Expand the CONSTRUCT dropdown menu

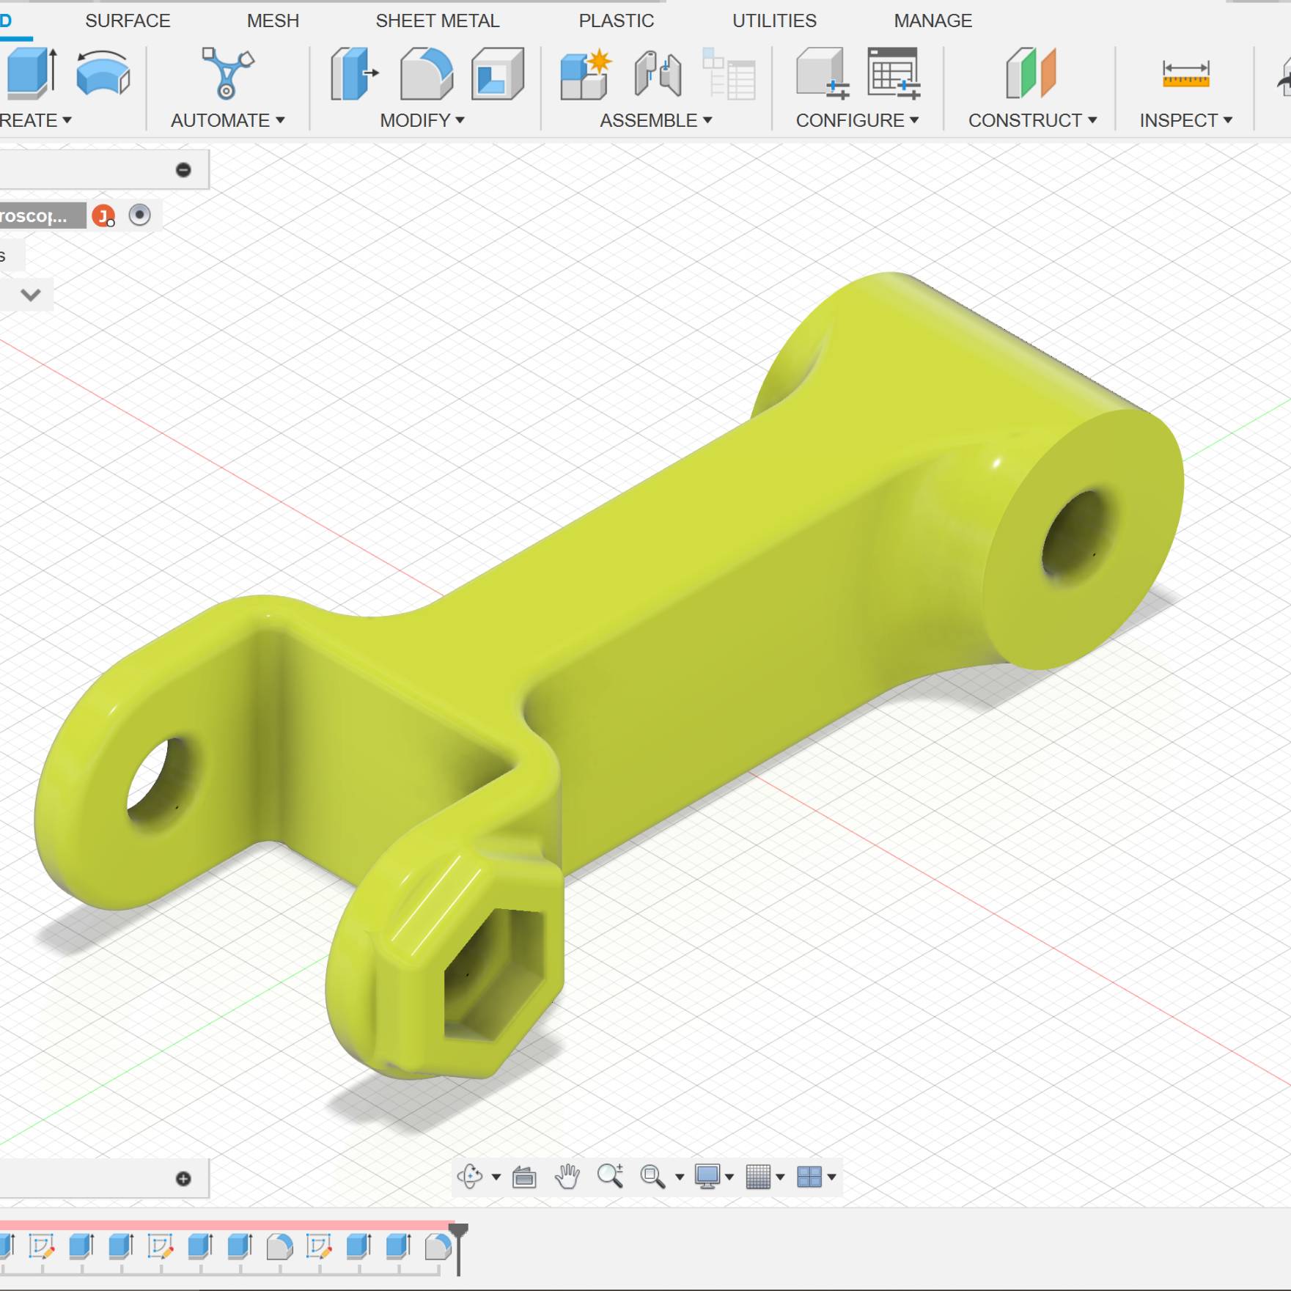coord(1031,120)
